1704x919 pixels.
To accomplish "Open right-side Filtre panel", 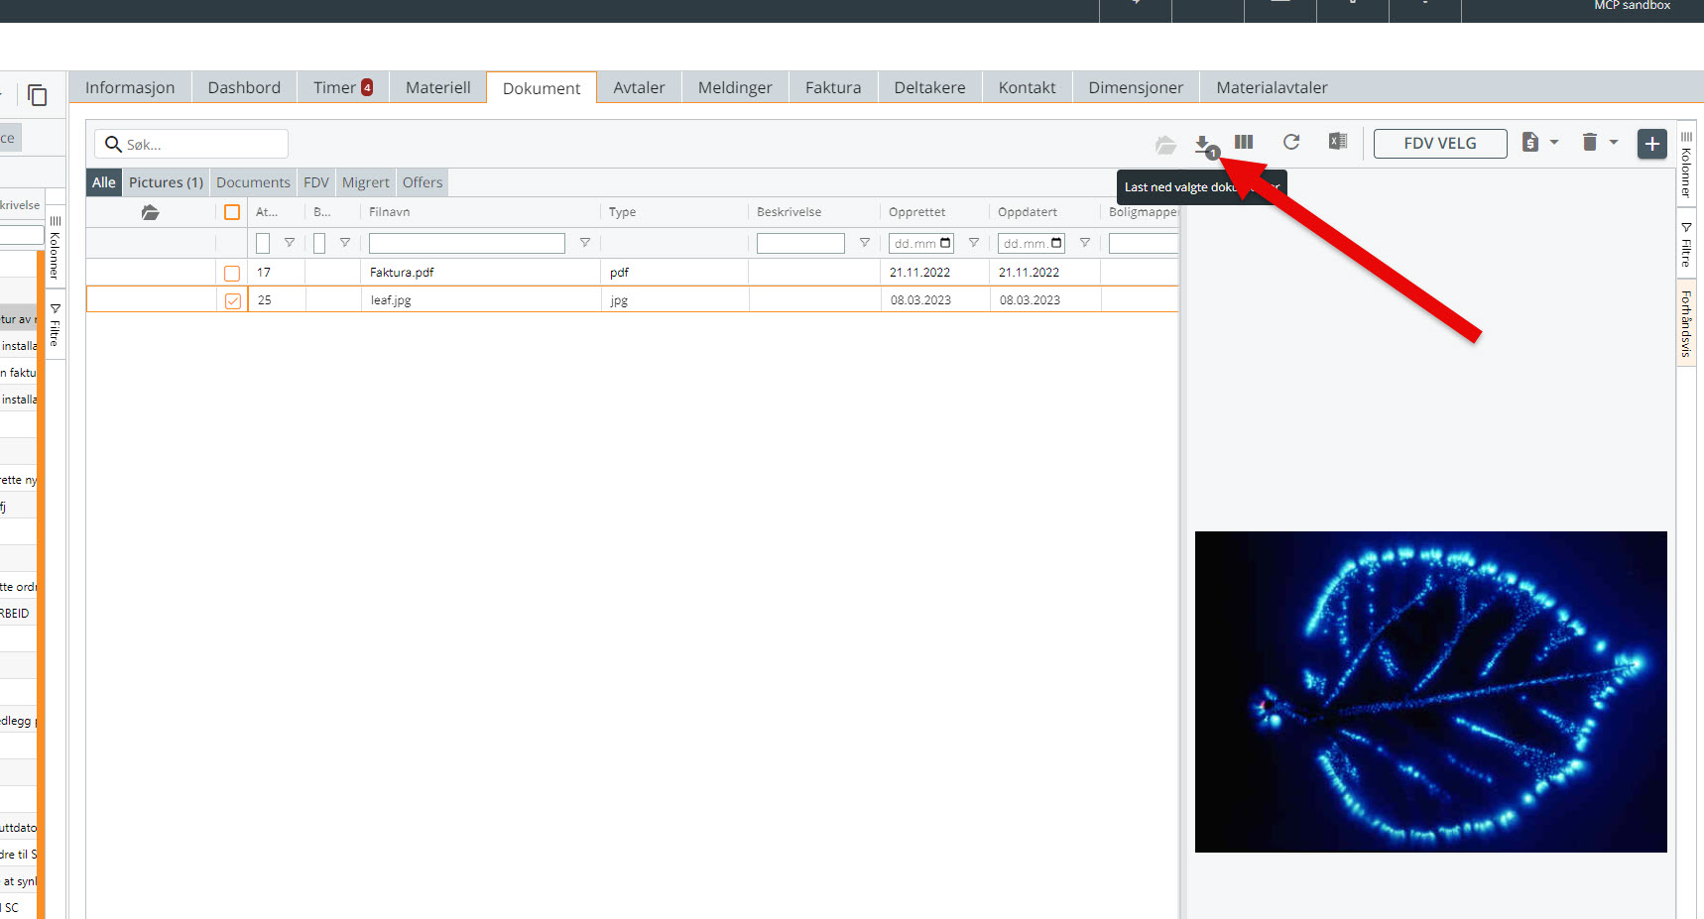I will pyautogui.click(x=1686, y=245).
